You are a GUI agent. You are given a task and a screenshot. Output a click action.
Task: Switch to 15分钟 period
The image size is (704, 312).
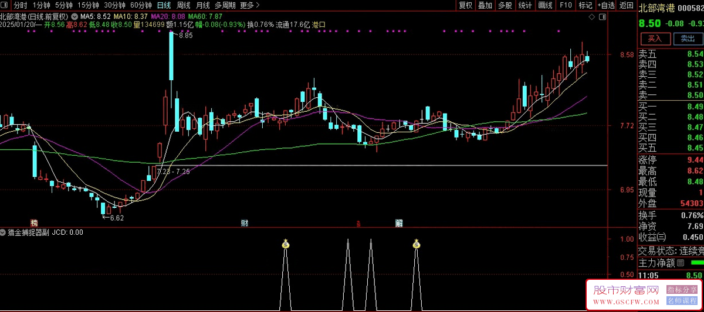click(x=88, y=5)
